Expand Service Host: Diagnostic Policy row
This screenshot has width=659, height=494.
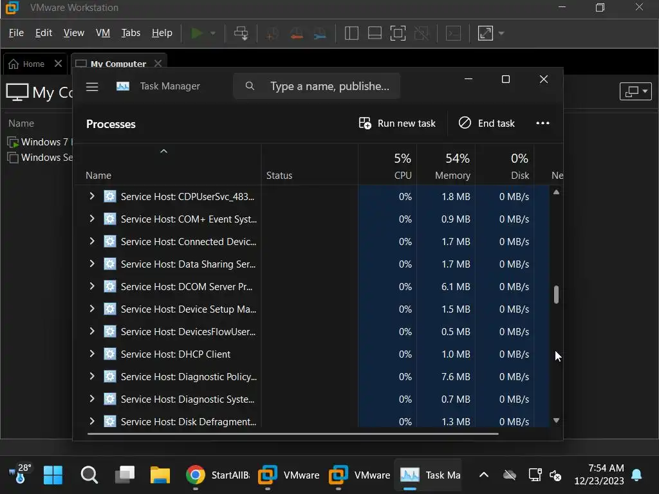pos(92,376)
